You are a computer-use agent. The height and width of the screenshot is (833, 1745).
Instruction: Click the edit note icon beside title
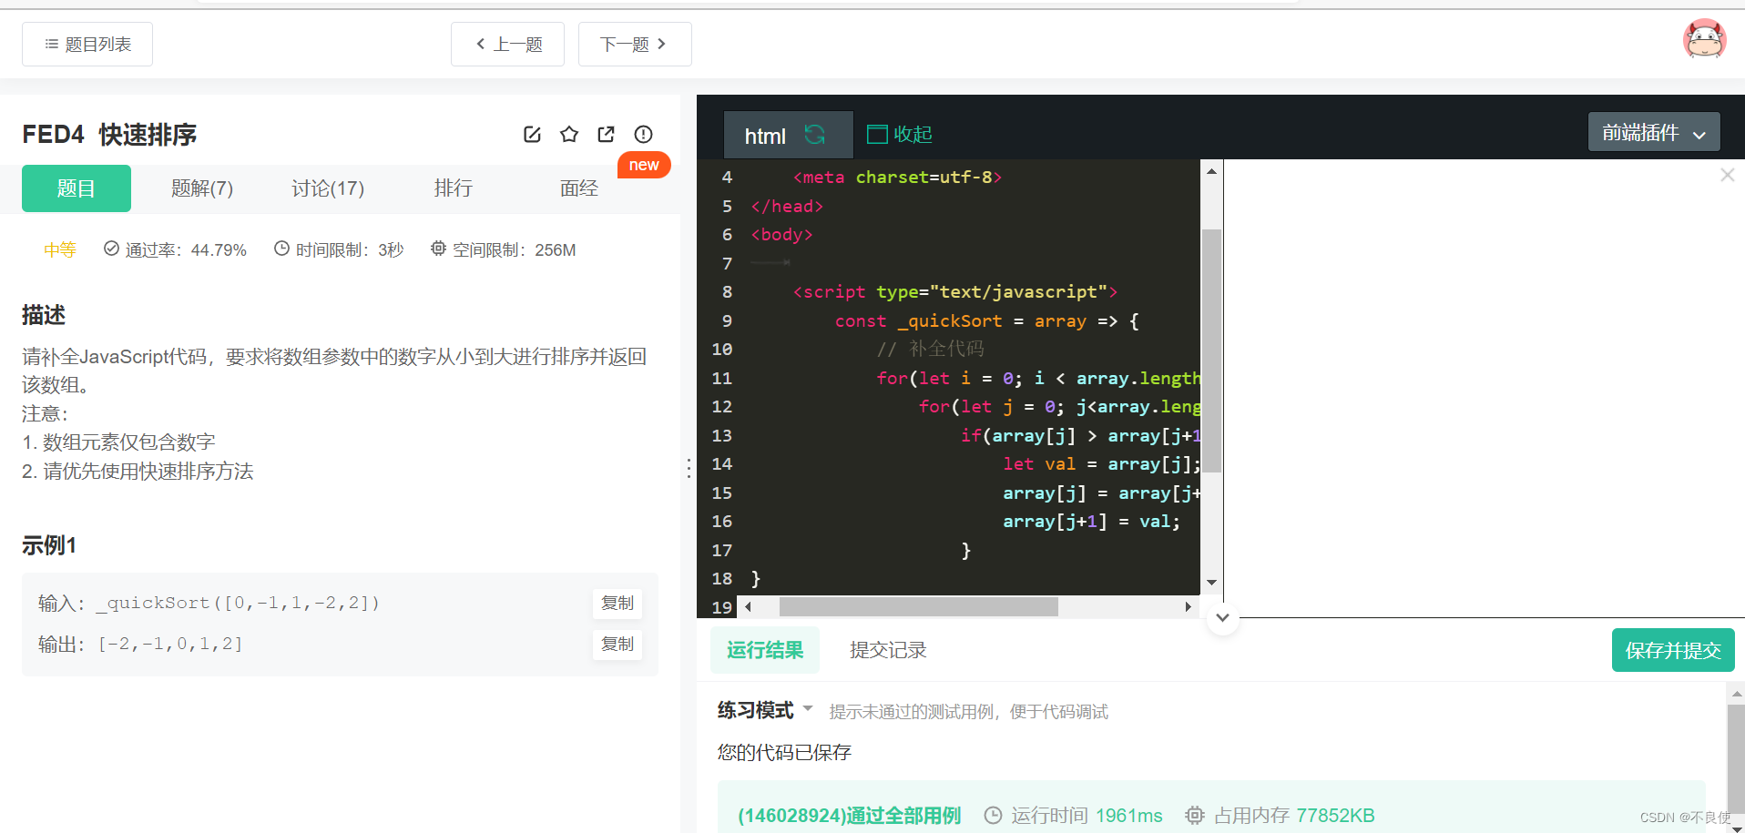coord(533,135)
